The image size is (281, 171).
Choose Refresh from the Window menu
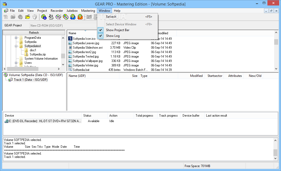pyautogui.click(x=128, y=17)
